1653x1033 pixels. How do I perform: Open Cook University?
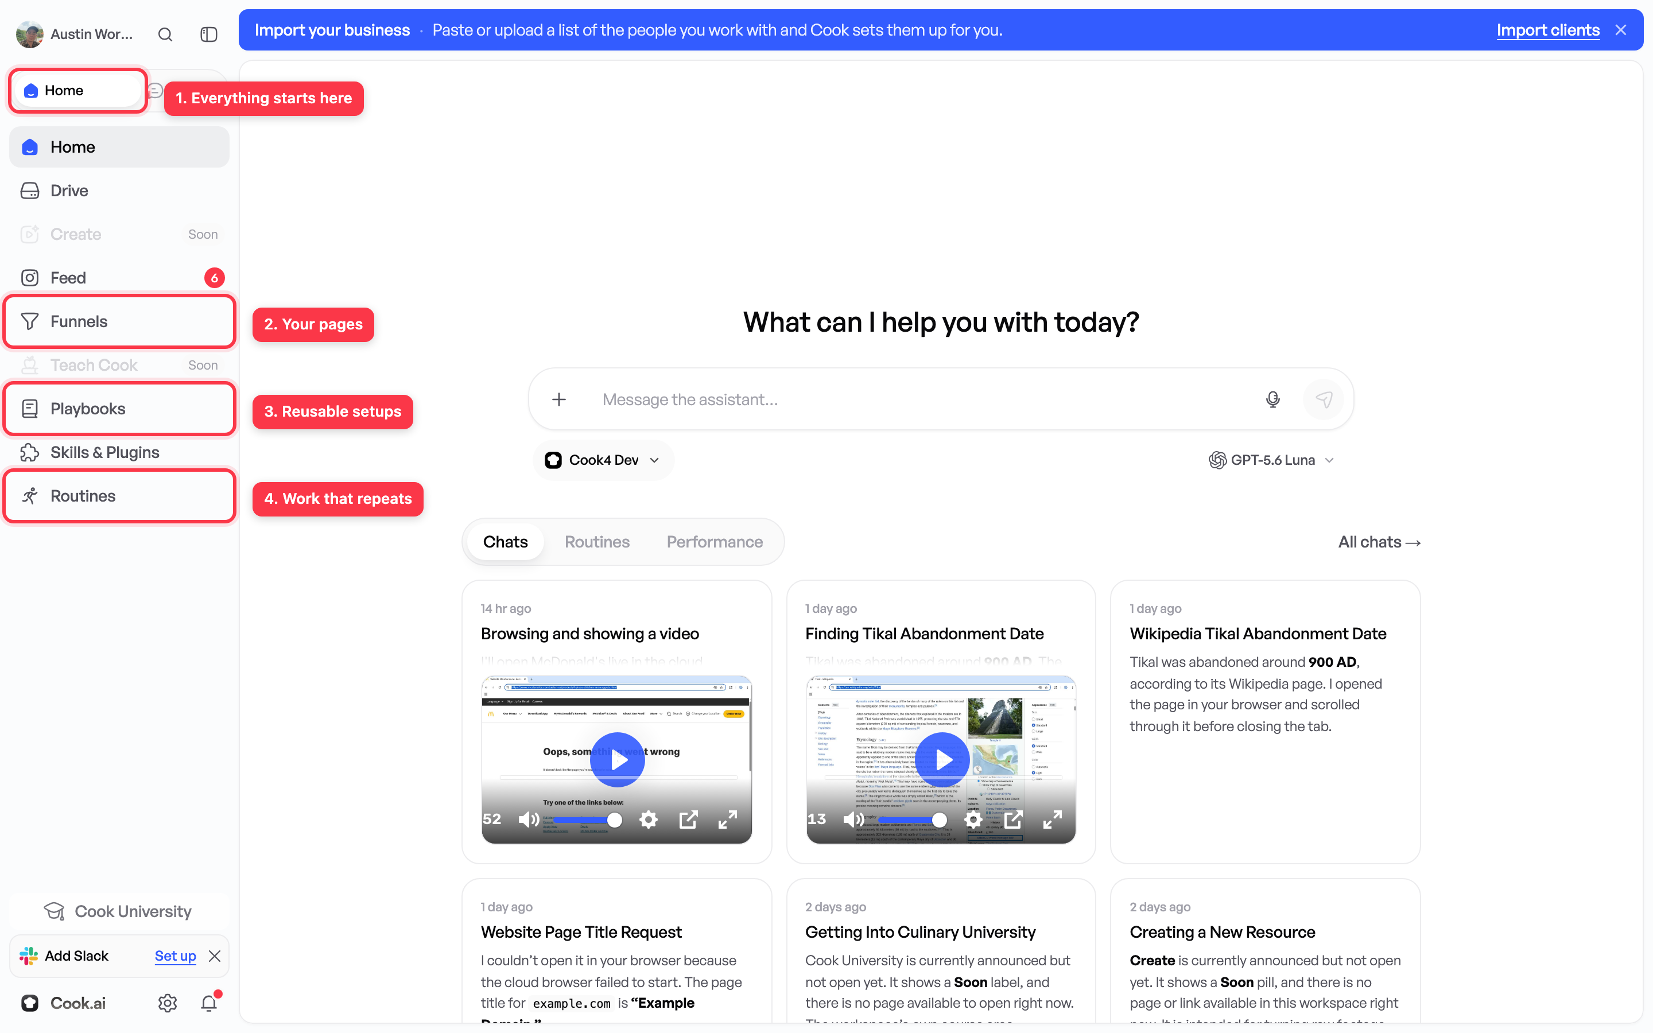pos(118,911)
